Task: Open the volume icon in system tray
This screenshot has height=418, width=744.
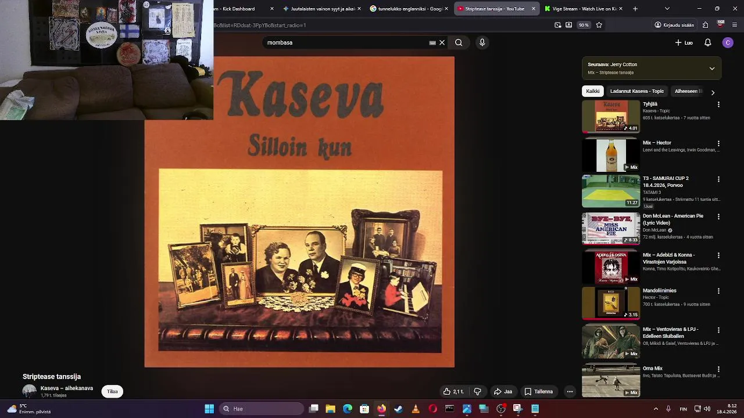Action: pyautogui.click(x=707, y=409)
